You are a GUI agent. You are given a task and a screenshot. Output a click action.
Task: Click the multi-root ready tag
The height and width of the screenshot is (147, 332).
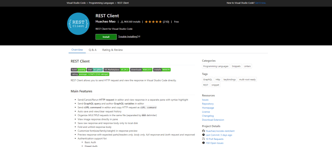pos(247,80)
